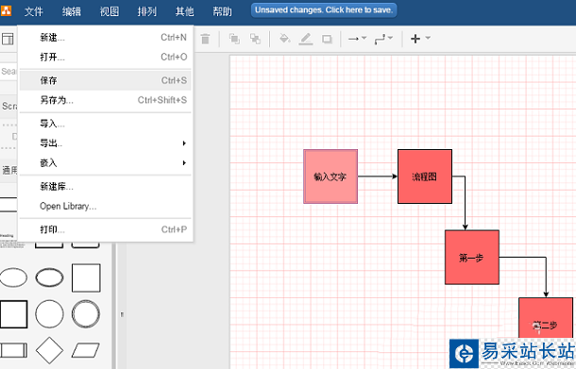Choose 导入... menu entry
This screenshot has height=369, width=576.
pos(106,124)
